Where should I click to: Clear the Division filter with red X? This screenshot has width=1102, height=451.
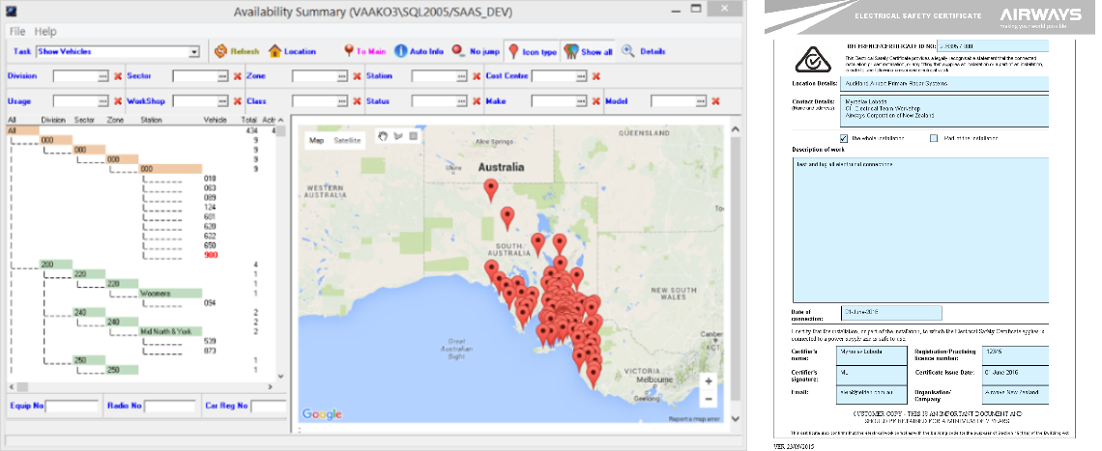pos(118,76)
